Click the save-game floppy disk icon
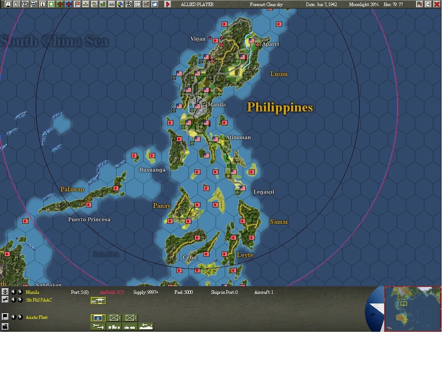 click(x=8, y=4)
